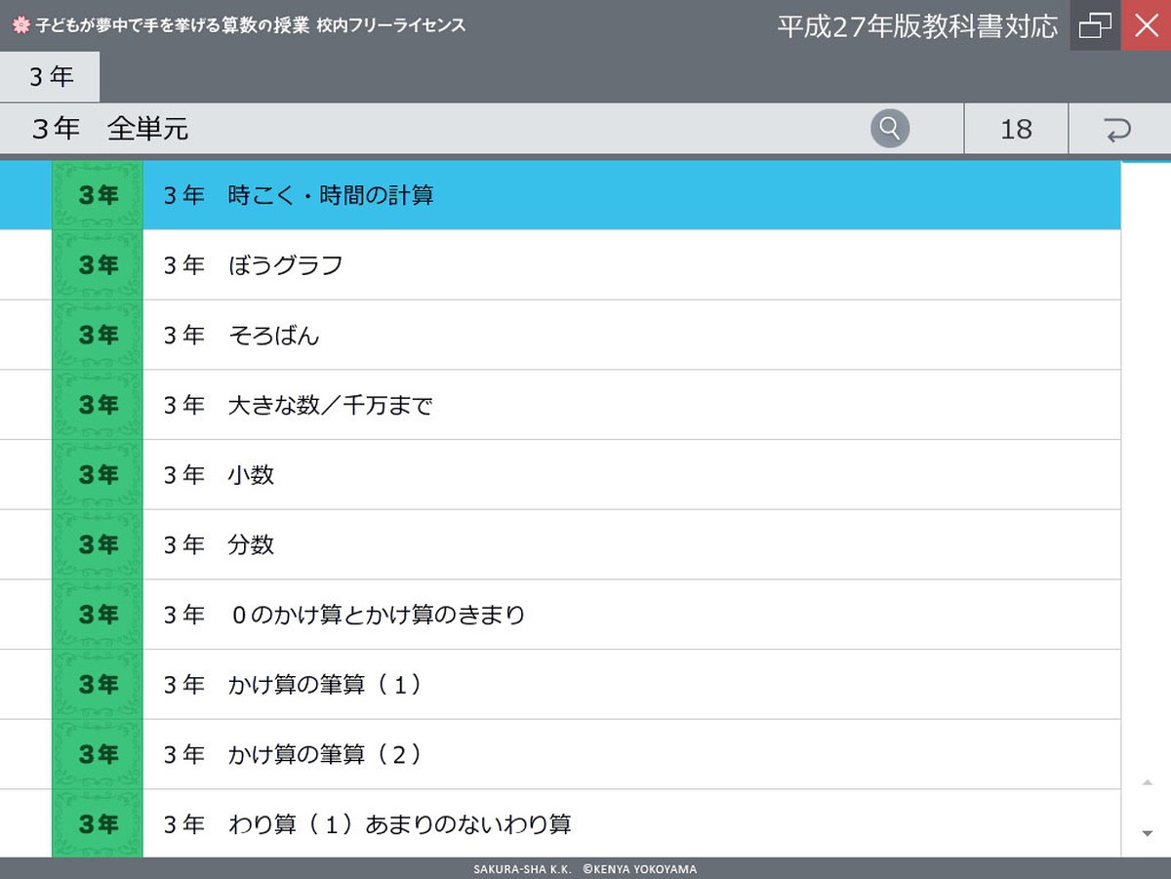Click the green 3年 stamp beside ぼうグラフ
The width and height of the screenshot is (1171, 879).
[96, 264]
